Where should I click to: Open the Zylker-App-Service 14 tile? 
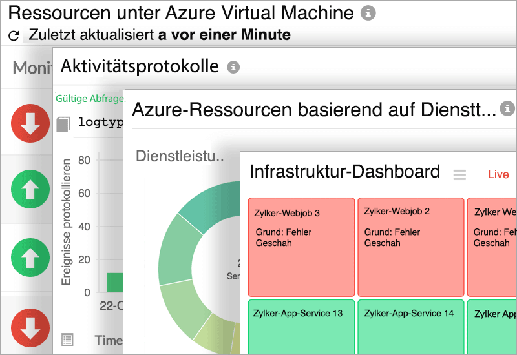pyautogui.click(x=411, y=327)
